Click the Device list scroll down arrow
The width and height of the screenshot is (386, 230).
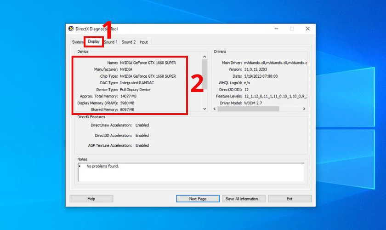204,109
